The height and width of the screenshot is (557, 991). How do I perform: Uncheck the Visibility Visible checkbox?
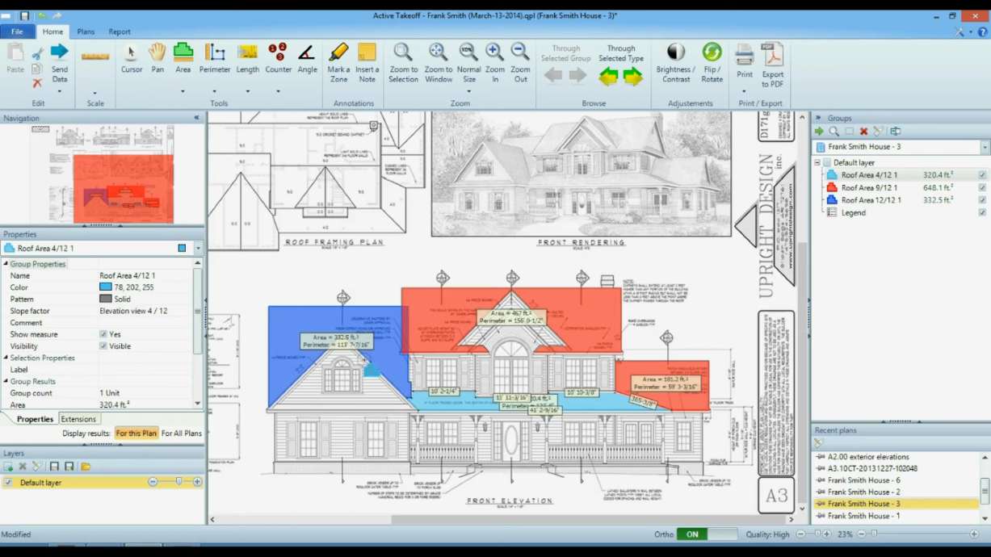click(103, 346)
